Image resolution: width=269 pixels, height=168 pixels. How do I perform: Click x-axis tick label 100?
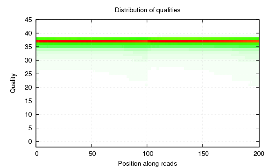pos(148,154)
